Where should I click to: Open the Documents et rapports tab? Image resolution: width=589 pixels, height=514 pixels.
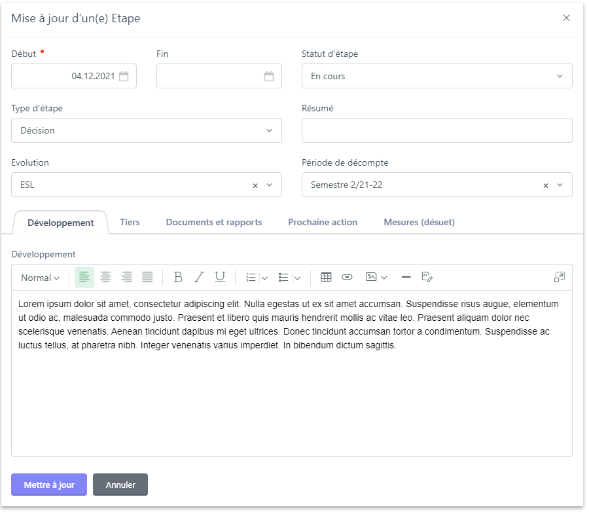click(214, 222)
